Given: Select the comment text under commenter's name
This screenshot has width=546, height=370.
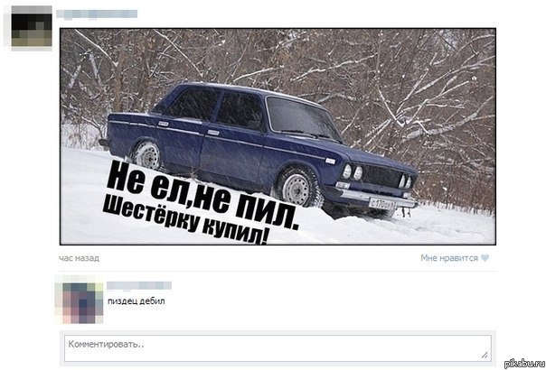Looking at the screenshot, I should [136, 301].
